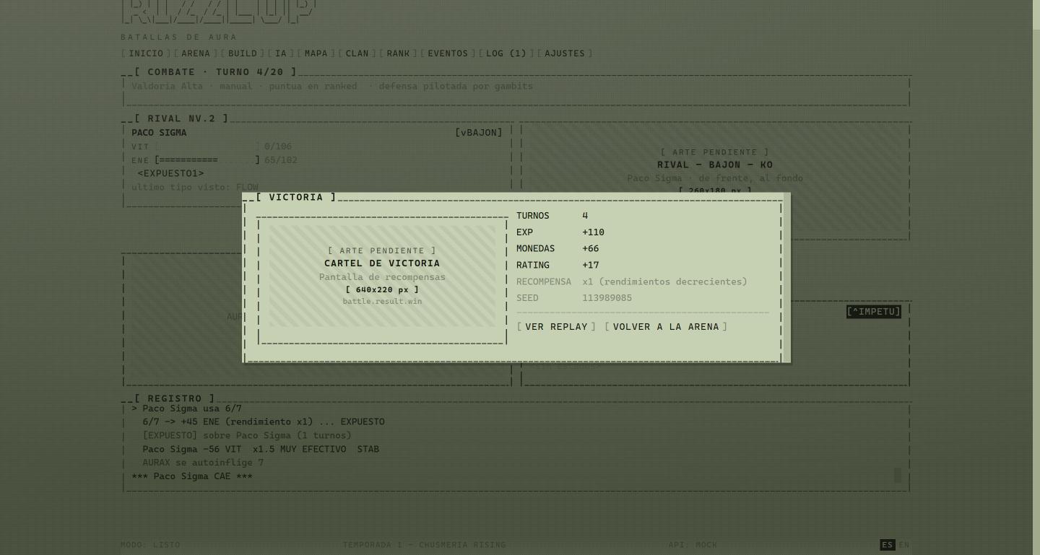Click the BATALLAS DE AURA subtitle
The height and width of the screenshot is (555, 1040).
point(179,37)
